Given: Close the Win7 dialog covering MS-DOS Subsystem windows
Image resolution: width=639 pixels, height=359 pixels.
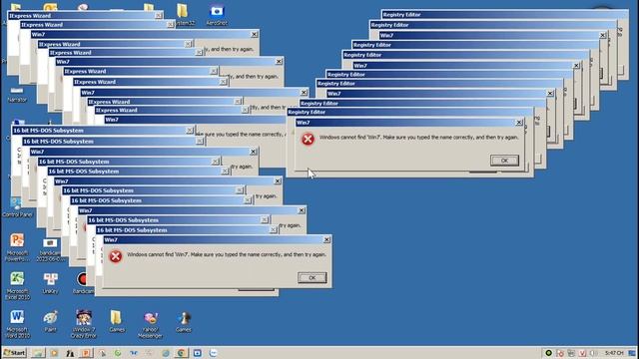Looking at the screenshot, I should (x=326, y=239).
